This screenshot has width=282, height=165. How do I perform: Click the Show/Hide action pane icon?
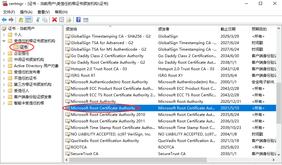pyautogui.click(x=86, y=20)
